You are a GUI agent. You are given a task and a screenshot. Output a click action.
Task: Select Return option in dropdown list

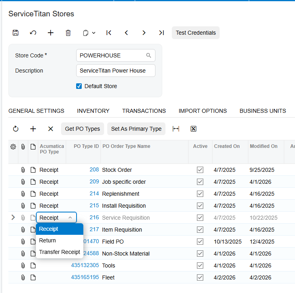(59, 240)
